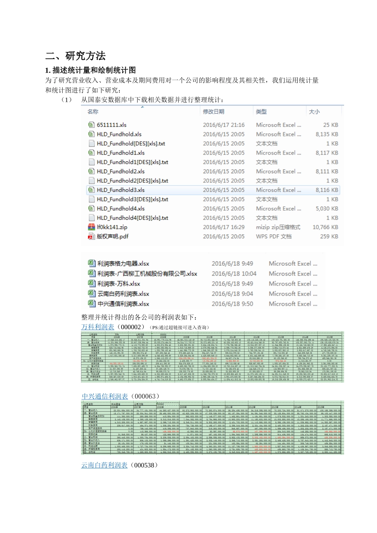Sort files by the 类型 column header

[x=261, y=112]
